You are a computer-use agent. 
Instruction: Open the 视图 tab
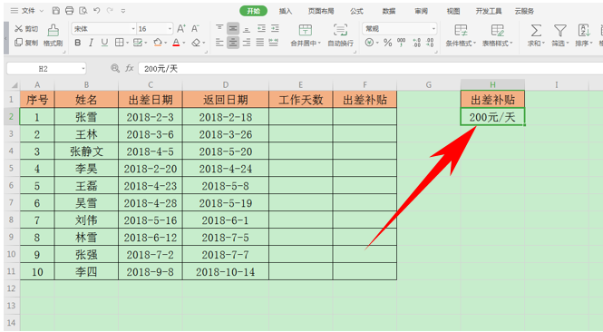click(453, 11)
